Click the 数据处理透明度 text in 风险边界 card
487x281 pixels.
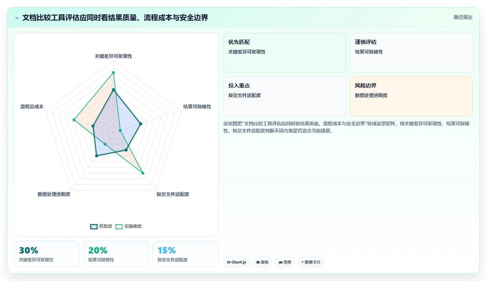pos(371,95)
